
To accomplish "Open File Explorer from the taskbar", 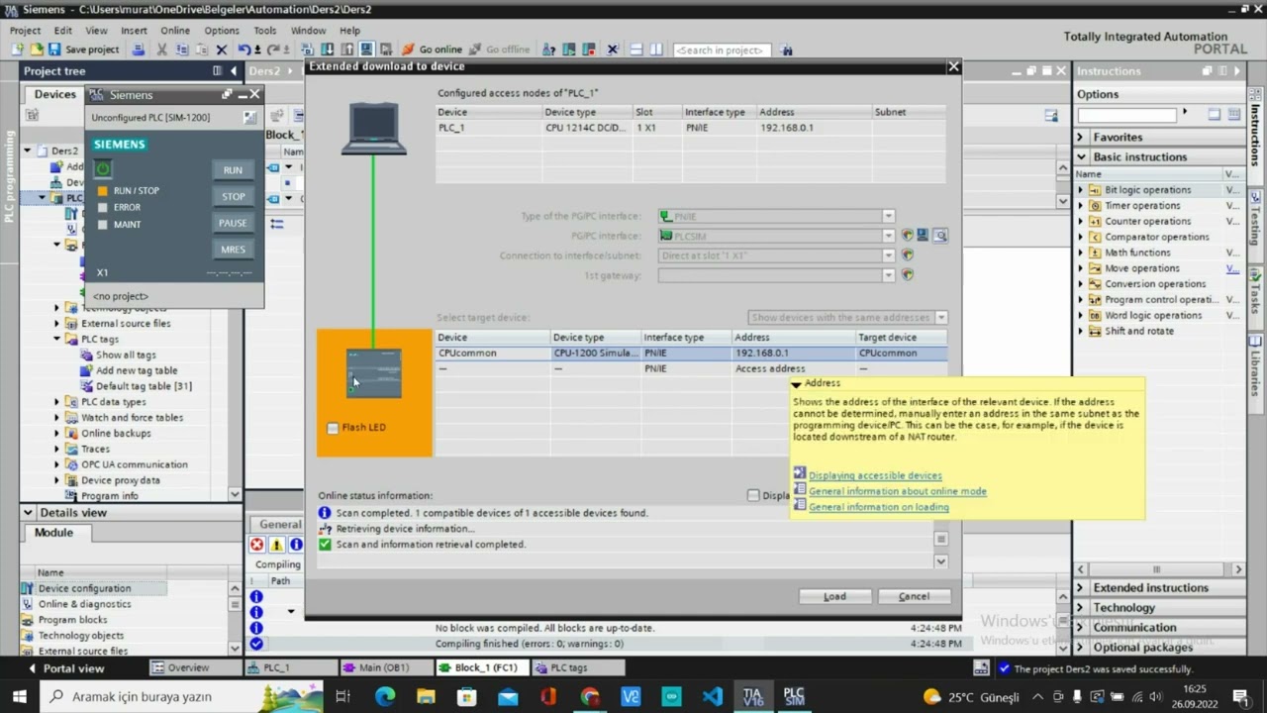I will pos(427,696).
